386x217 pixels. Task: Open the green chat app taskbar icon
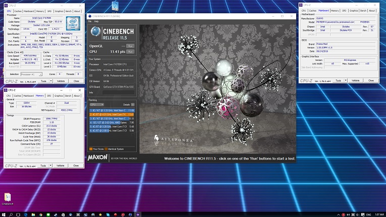pos(48,214)
